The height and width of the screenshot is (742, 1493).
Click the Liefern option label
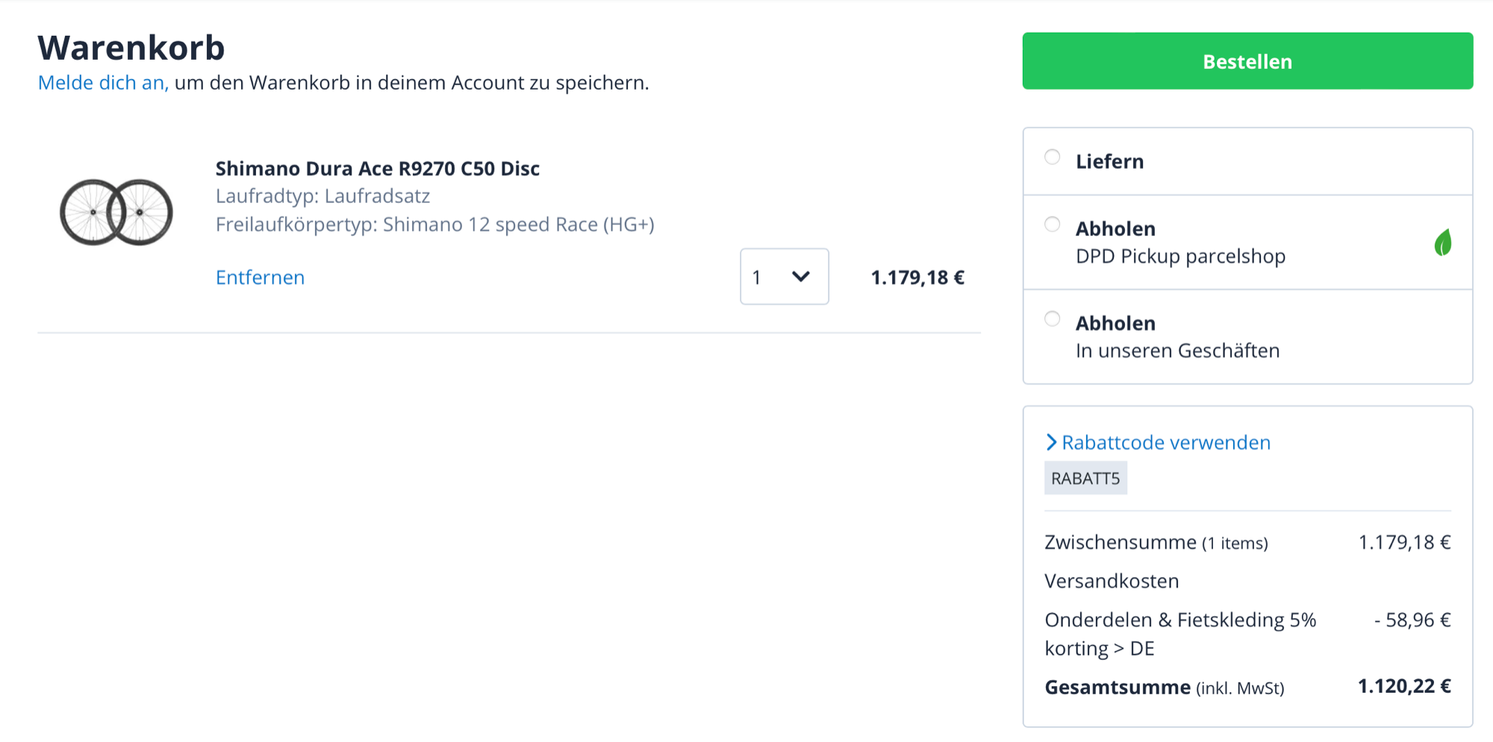[x=1109, y=161]
